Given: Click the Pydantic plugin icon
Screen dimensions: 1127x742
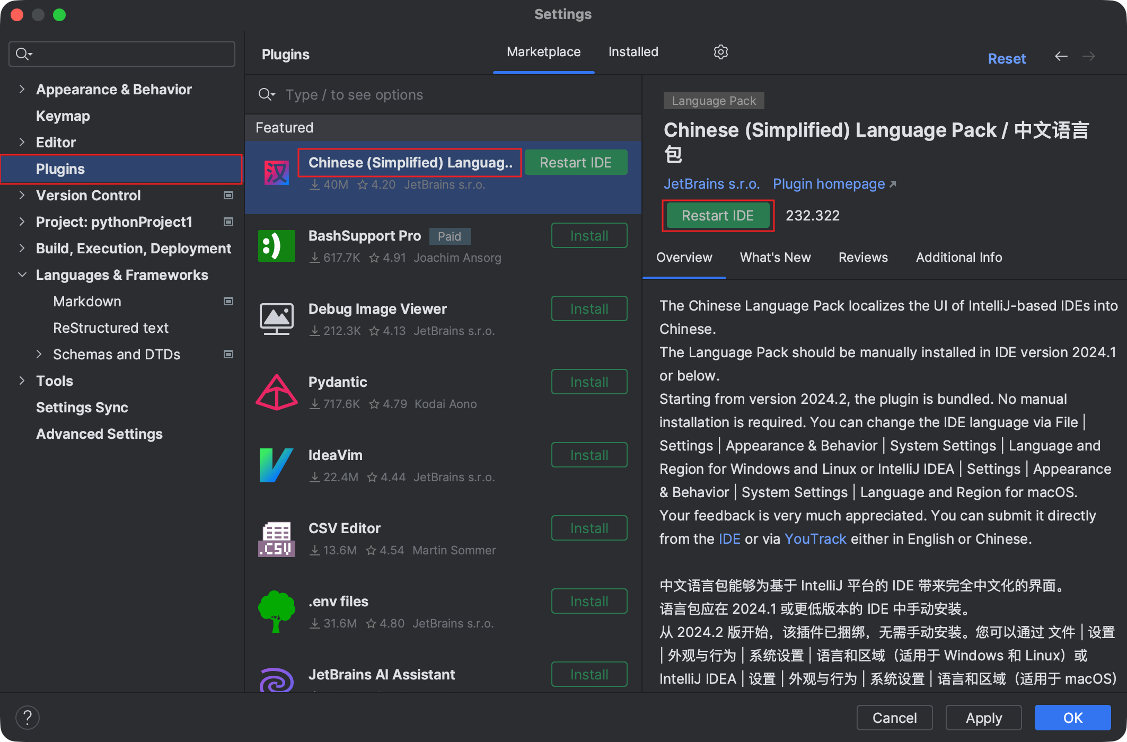Looking at the screenshot, I should pyautogui.click(x=277, y=392).
